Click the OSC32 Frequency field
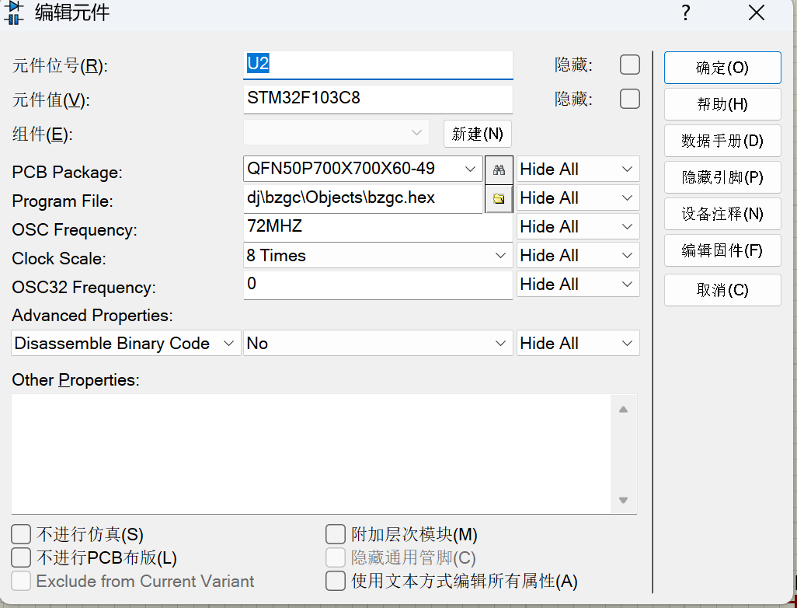The image size is (797, 608). click(378, 285)
